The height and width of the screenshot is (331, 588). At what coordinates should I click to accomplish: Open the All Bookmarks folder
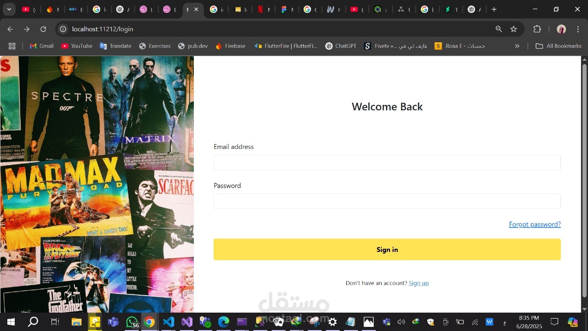(x=559, y=46)
